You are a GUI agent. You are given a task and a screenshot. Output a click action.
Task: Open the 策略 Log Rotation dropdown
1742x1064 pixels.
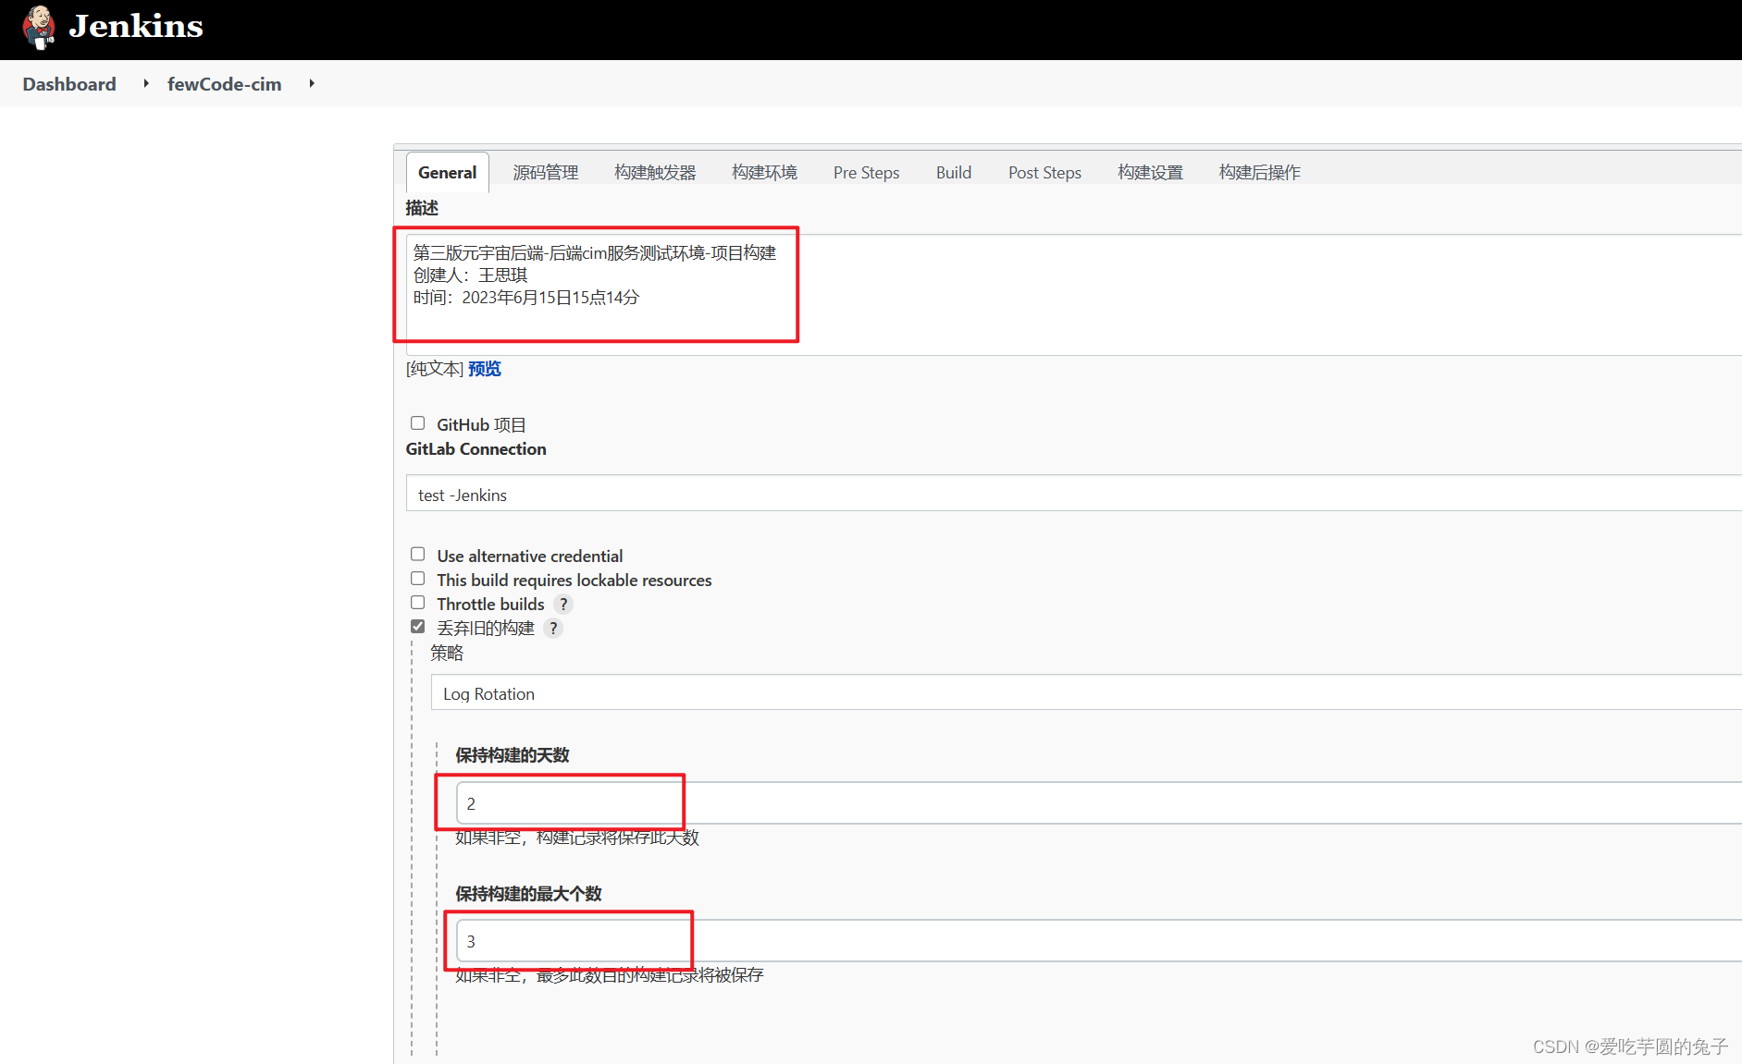1086,692
